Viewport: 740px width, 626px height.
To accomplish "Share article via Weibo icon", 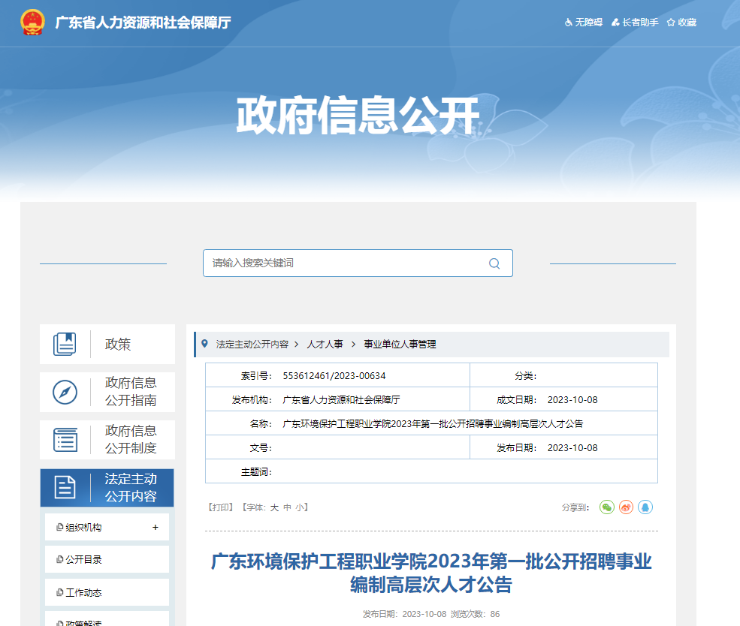I will point(626,507).
